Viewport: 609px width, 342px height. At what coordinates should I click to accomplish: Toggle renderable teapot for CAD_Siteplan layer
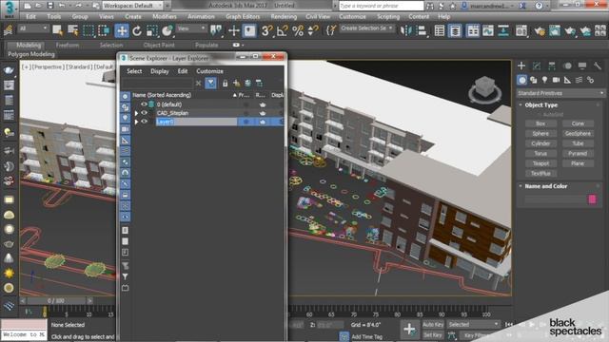pyautogui.click(x=263, y=113)
